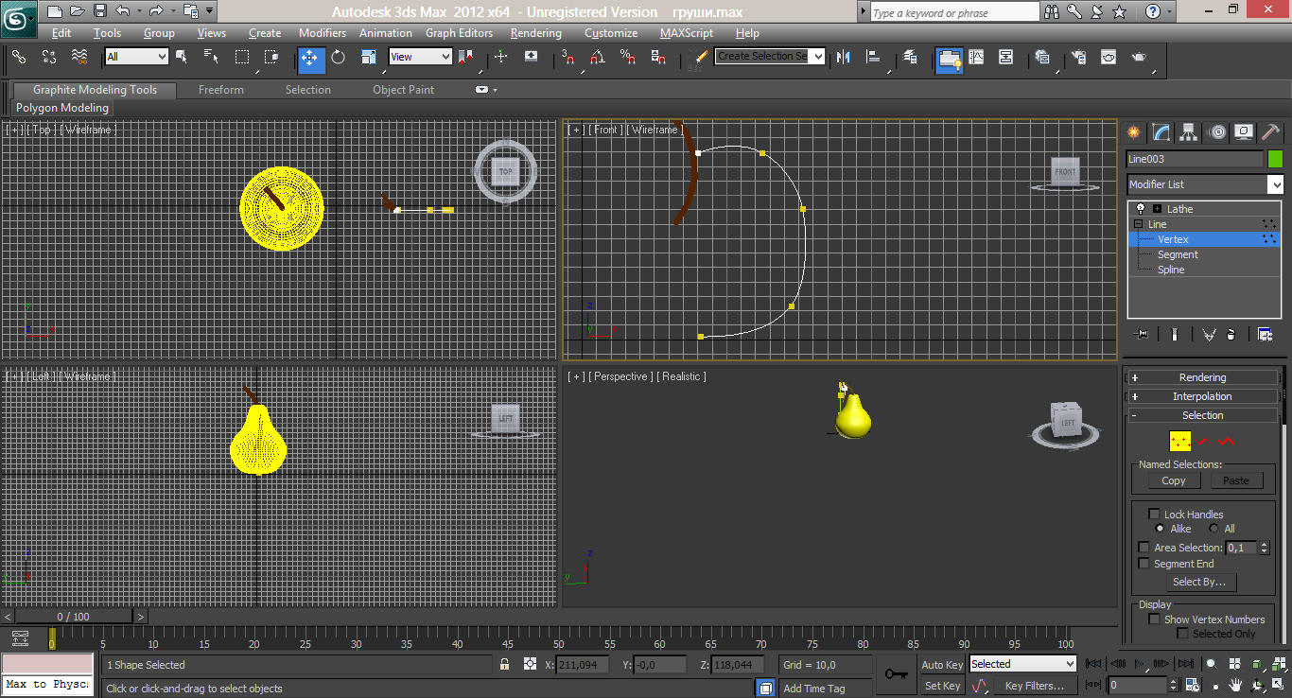The image size is (1292, 698).
Task: Click Bind to Space Warp tool
Action: (x=79, y=57)
